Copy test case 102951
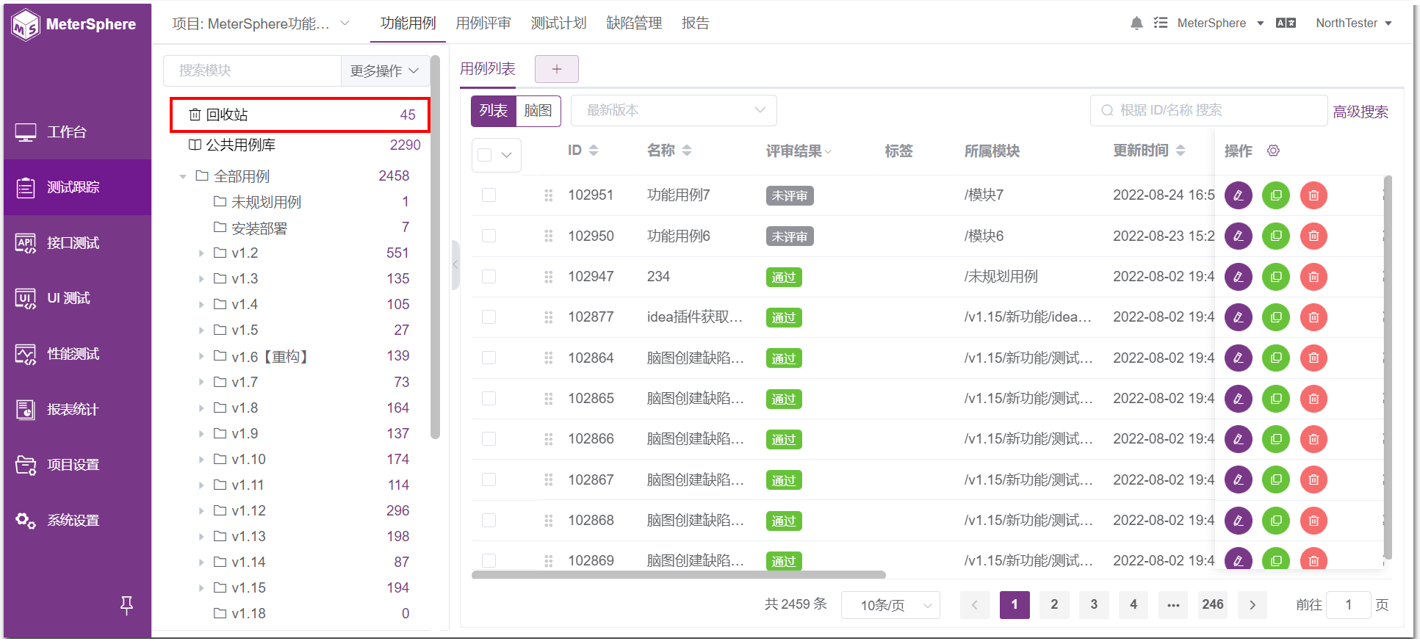This screenshot has height=644, width=1420. tap(1276, 195)
